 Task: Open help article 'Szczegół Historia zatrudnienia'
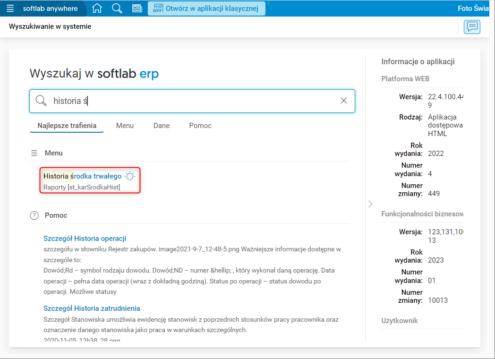[x=92, y=308]
